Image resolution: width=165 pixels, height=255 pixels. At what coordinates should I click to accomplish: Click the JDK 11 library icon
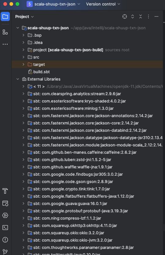pos(30,87)
